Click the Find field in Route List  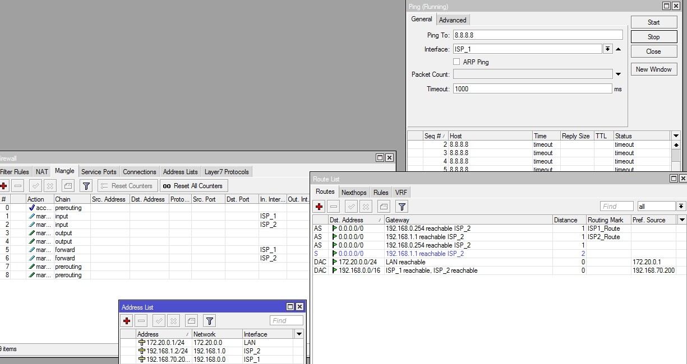(617, 206)
